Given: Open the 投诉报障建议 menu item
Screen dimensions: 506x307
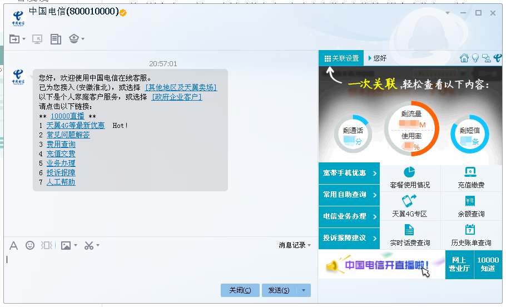Looking at the screenshot, I should point(349,238).
